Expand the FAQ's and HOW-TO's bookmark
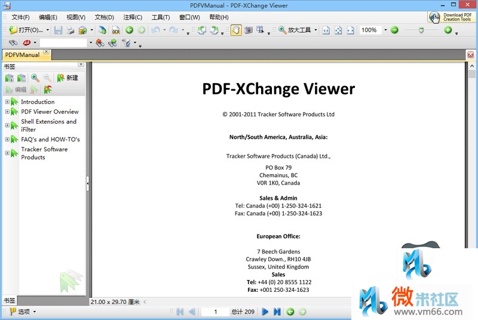 click(7, 139)
